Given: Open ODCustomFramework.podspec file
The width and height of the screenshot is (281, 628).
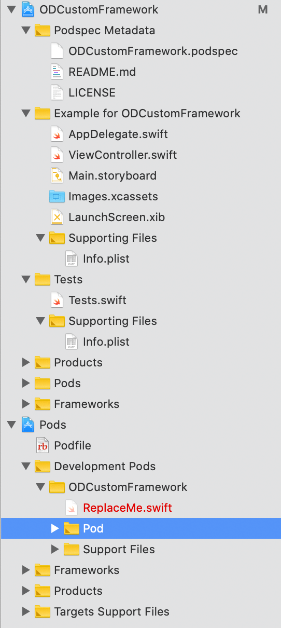Looking at the screenshot, I should point(153,51).
